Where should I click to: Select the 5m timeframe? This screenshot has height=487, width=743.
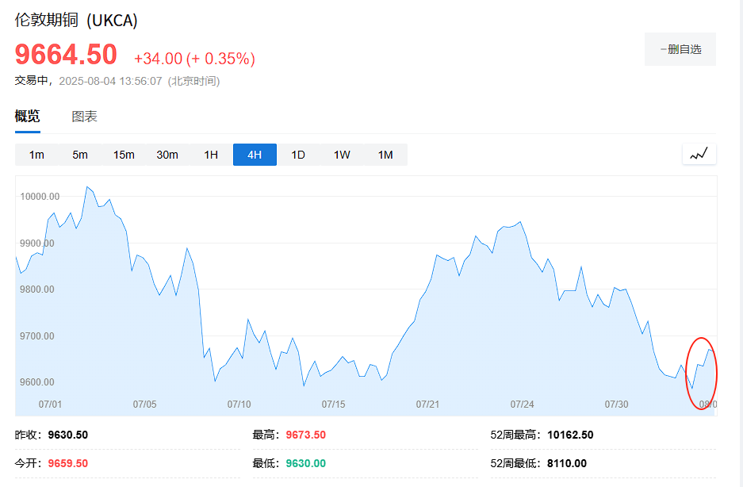coord(80,155)
